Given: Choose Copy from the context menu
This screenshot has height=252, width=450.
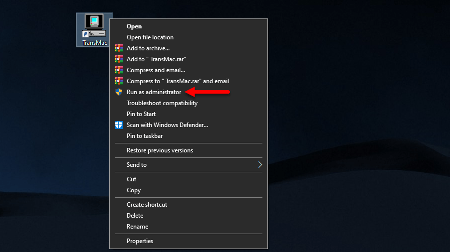Looking at the screenshot, I should pos(189,190).
